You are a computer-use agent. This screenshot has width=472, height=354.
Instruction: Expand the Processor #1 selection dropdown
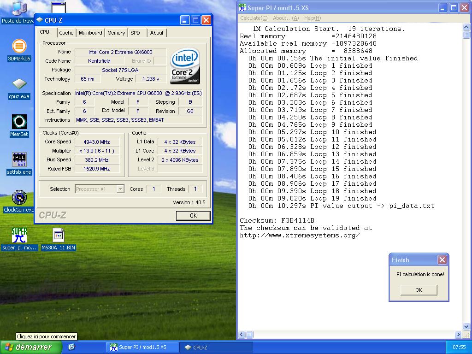tap(120, 189)
